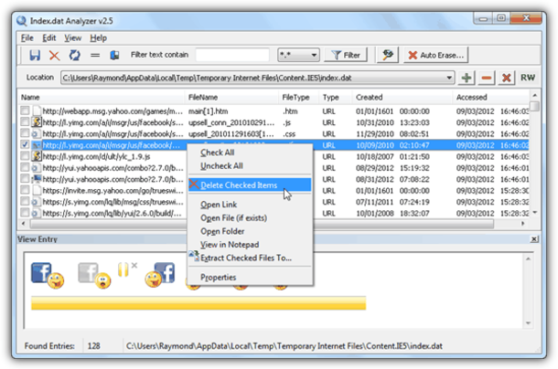Click script file icon of upsell_conn row

[36, 122]
